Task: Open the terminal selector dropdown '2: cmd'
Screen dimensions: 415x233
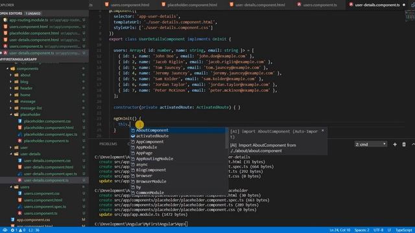Action: click(x=370, y=144)
